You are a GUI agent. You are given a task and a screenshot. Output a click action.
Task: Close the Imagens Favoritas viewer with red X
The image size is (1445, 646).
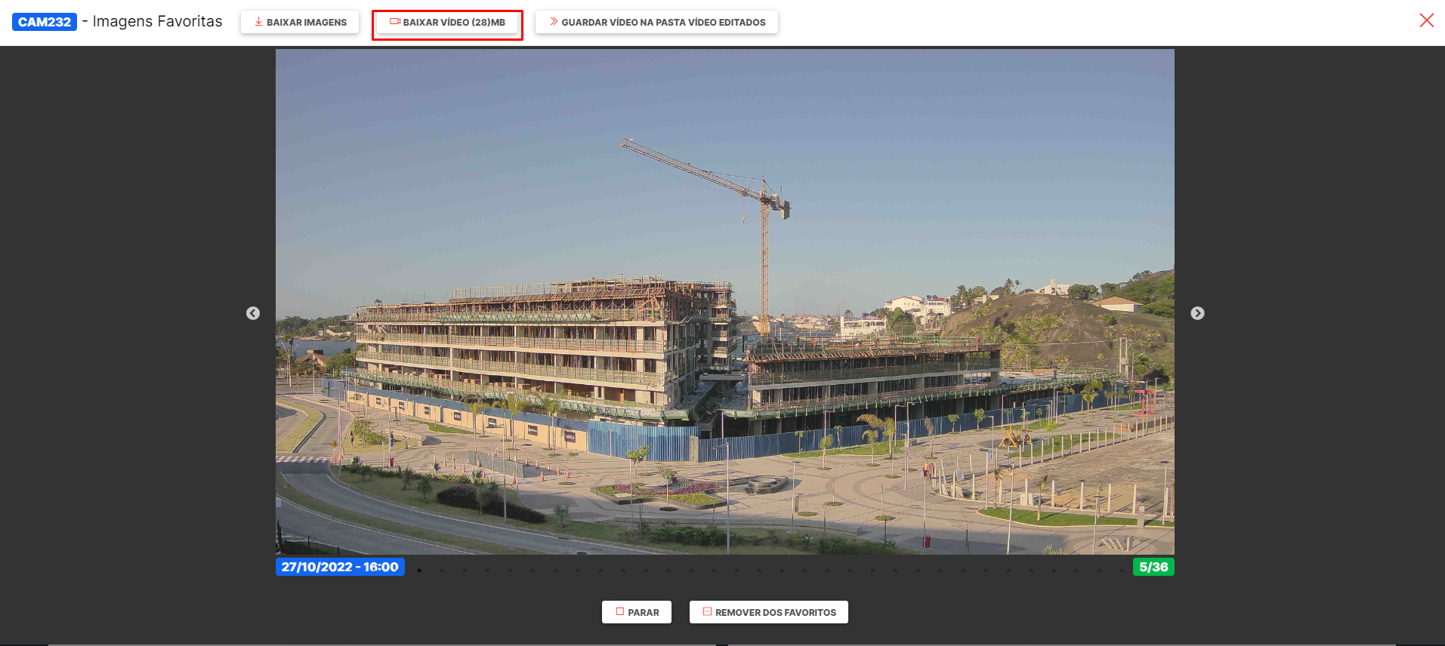pyautogui.click(x=1426, y=20)
